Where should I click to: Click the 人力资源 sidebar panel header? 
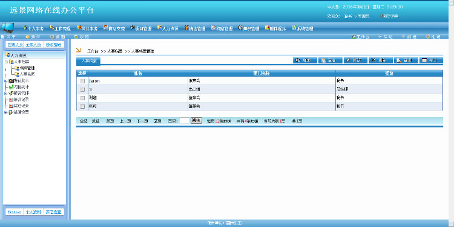click(x=35, y=55)
